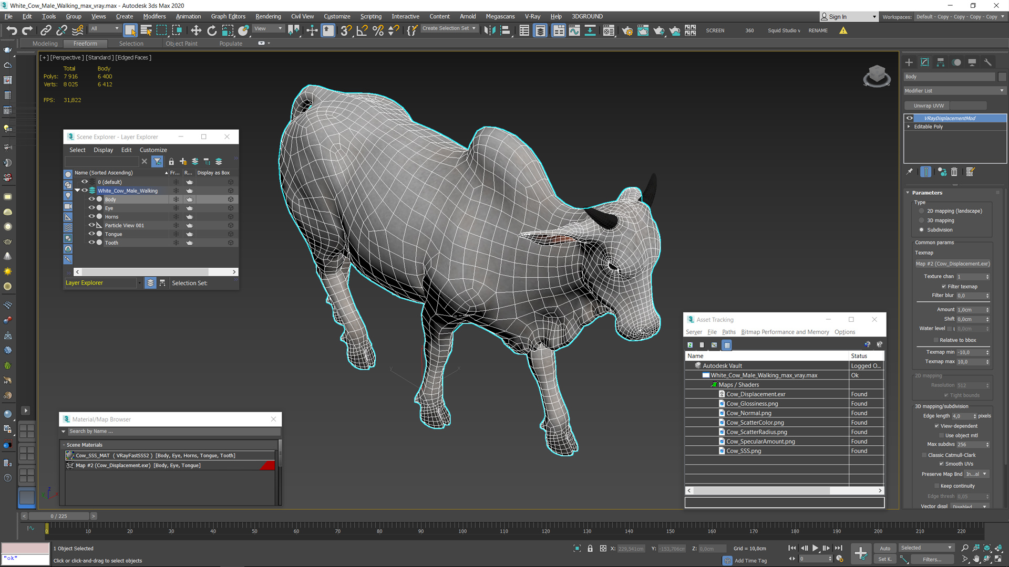The width and height of the screenshot is (1009, 567).
Task: Click the Unwrap UVW button
Action: click(929, 106)
